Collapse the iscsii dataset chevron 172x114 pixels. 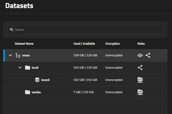tap(20, 68)
